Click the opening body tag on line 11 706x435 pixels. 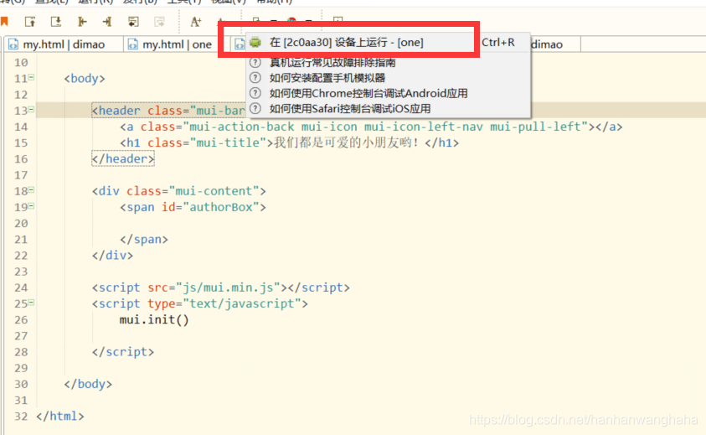85,79
